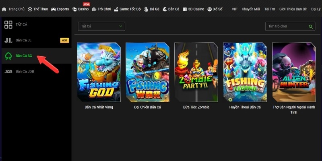Image resolution: width=322 pixels, height=161 pixels.
Task: Click the Huyền Thoại Bắn Cá title
Action: click(245, 107)
